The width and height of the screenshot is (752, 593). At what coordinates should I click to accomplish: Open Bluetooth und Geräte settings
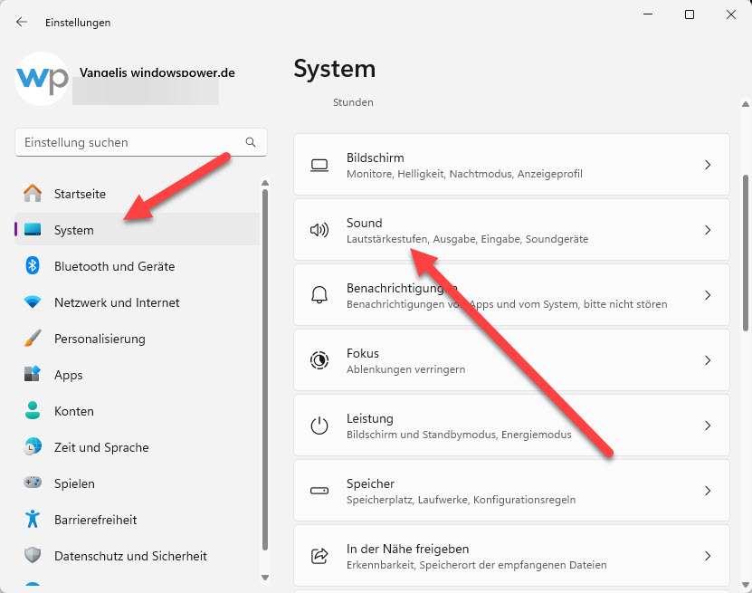[138, 266]
